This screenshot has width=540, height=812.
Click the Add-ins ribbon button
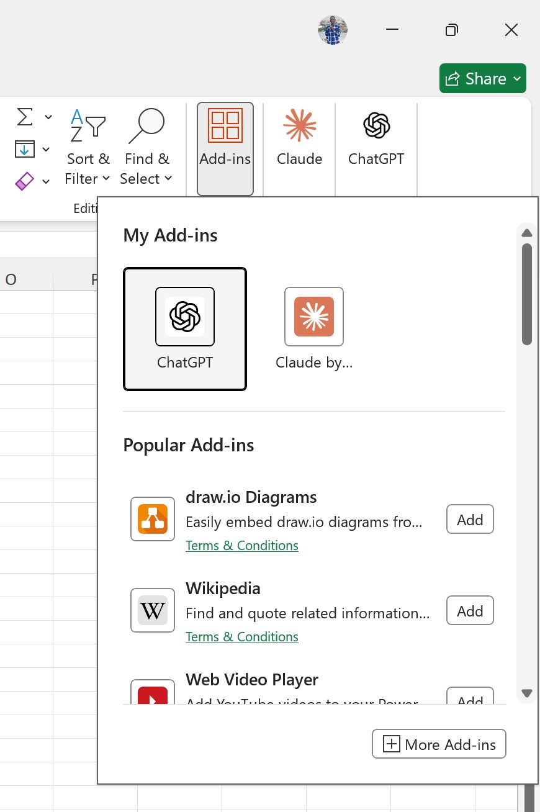tap(225, 149)
